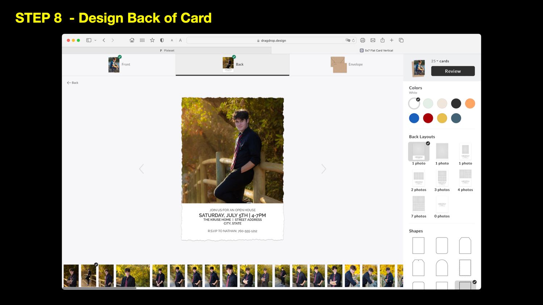This screenshot has width=543, height=305.
Task: Choose the pale mint green color swatch
Action: pyautogui.click(x=428, y=104)
